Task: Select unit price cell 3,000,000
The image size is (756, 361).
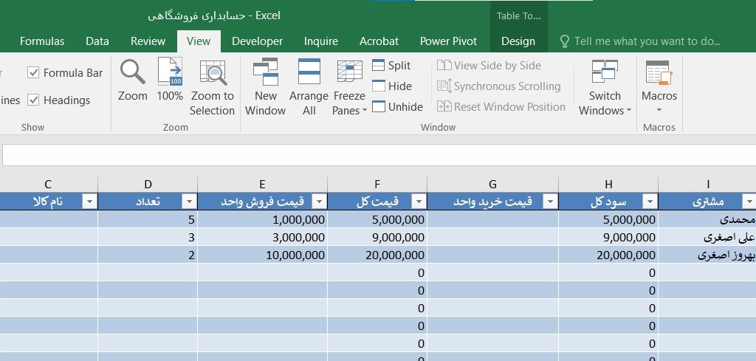Action: 262,237
